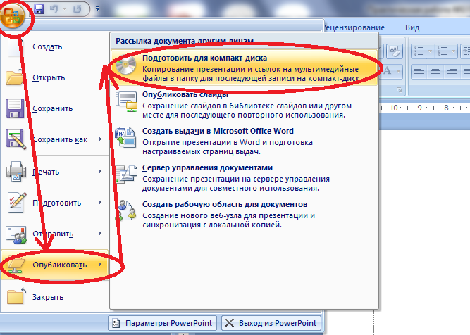Open the Bullets dropdown arrow
This screenshot has width=470, height=335.
click(x=430, y=51)
